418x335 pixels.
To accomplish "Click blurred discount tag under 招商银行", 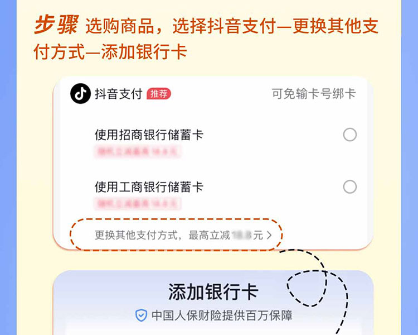I will pos(138,151).
